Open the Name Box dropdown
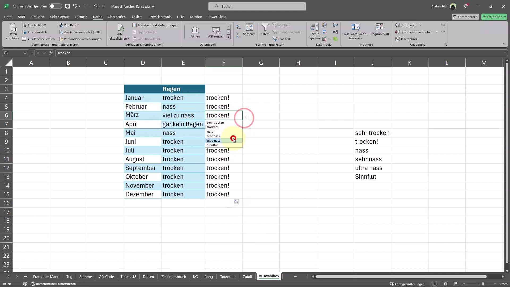The height and width of the screenshot is (287, 510). pyautogui.click(x=25, y=53)
